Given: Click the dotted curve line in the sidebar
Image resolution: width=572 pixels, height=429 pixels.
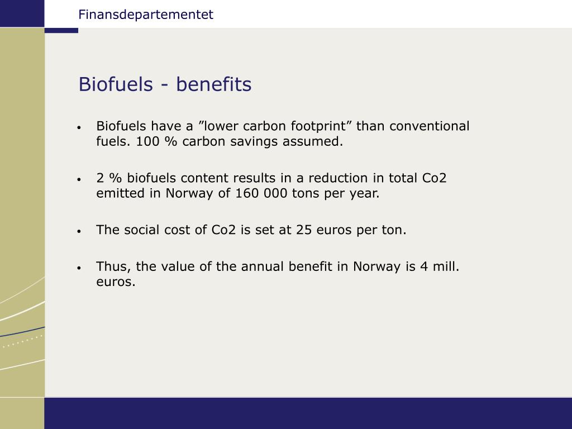Looking at the screenshot, I should [x=22, y=341].
